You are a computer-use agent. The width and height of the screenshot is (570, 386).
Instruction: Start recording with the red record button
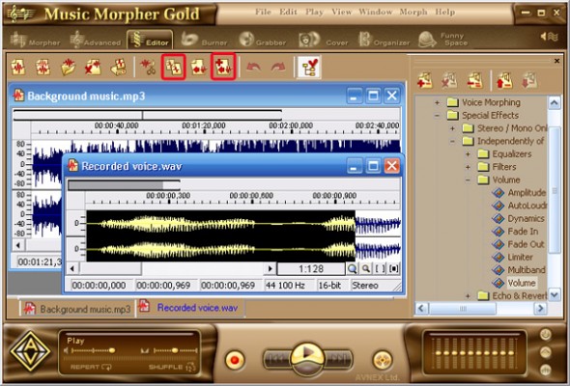235,360
